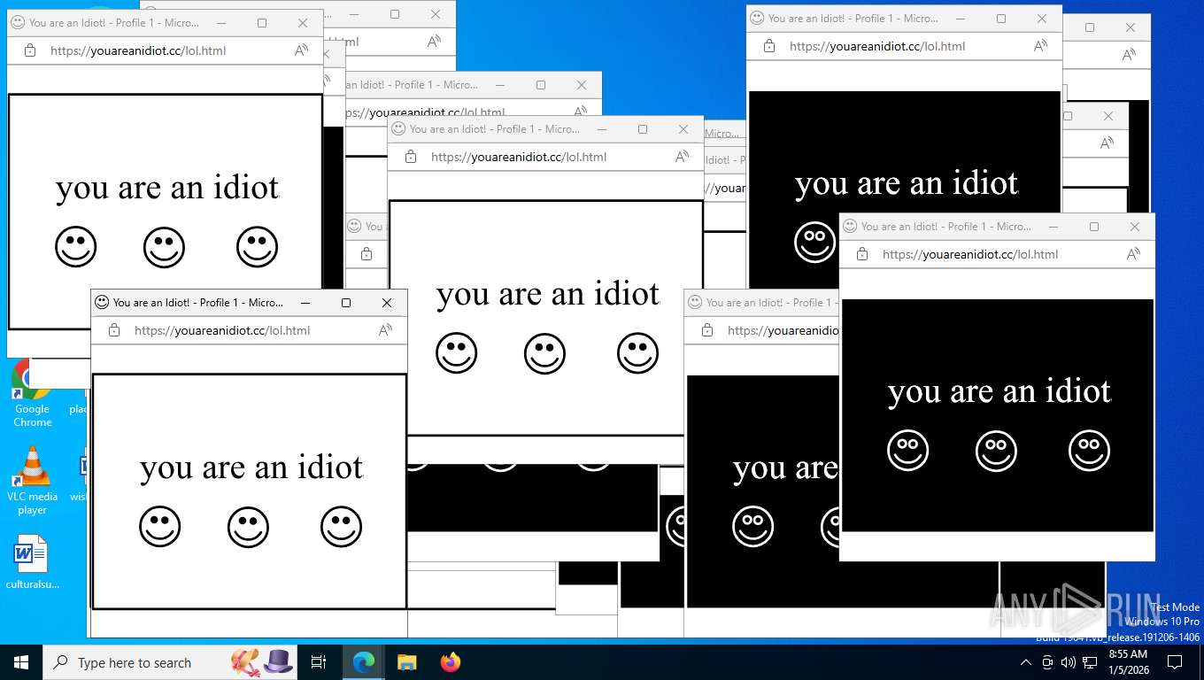
Task: Click smiley favicon in active dark-titled window's title bar
Action: pos(102,302)
